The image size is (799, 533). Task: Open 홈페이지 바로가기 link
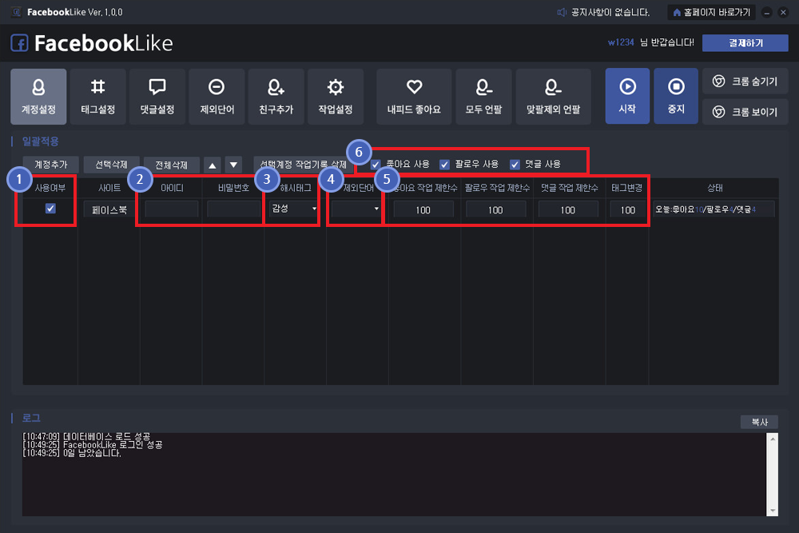(x=711, y=12)
